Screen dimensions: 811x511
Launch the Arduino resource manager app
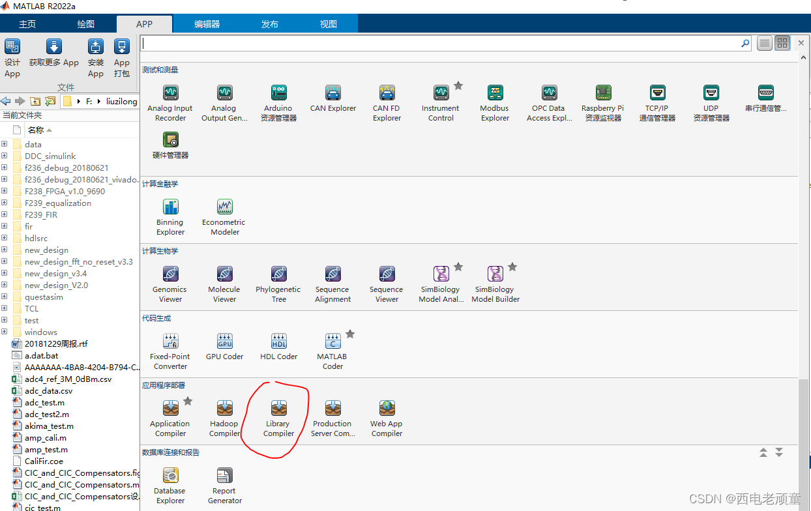tap(278, 103)
